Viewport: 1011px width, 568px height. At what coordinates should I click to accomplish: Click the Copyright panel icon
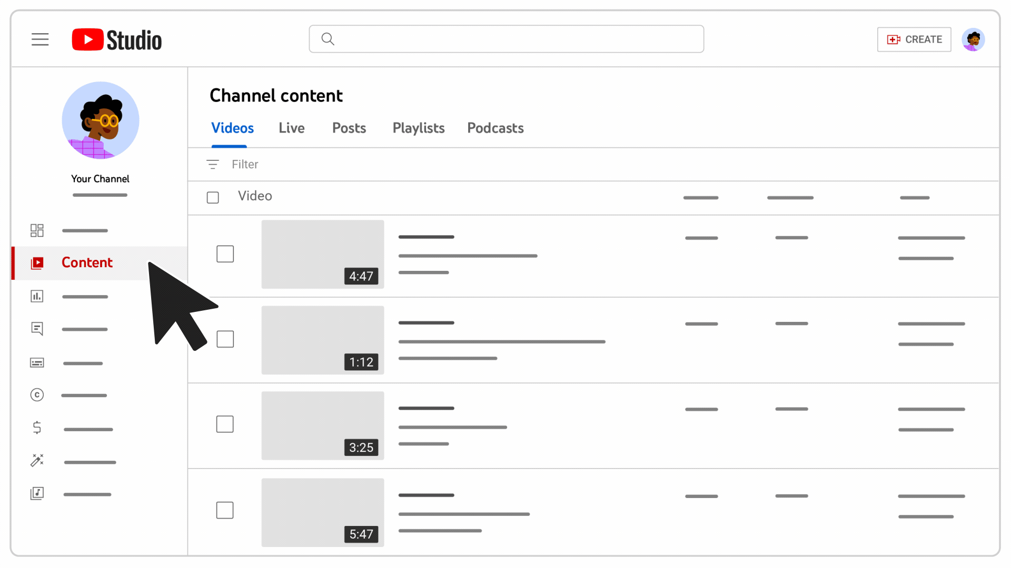[37, 394]
